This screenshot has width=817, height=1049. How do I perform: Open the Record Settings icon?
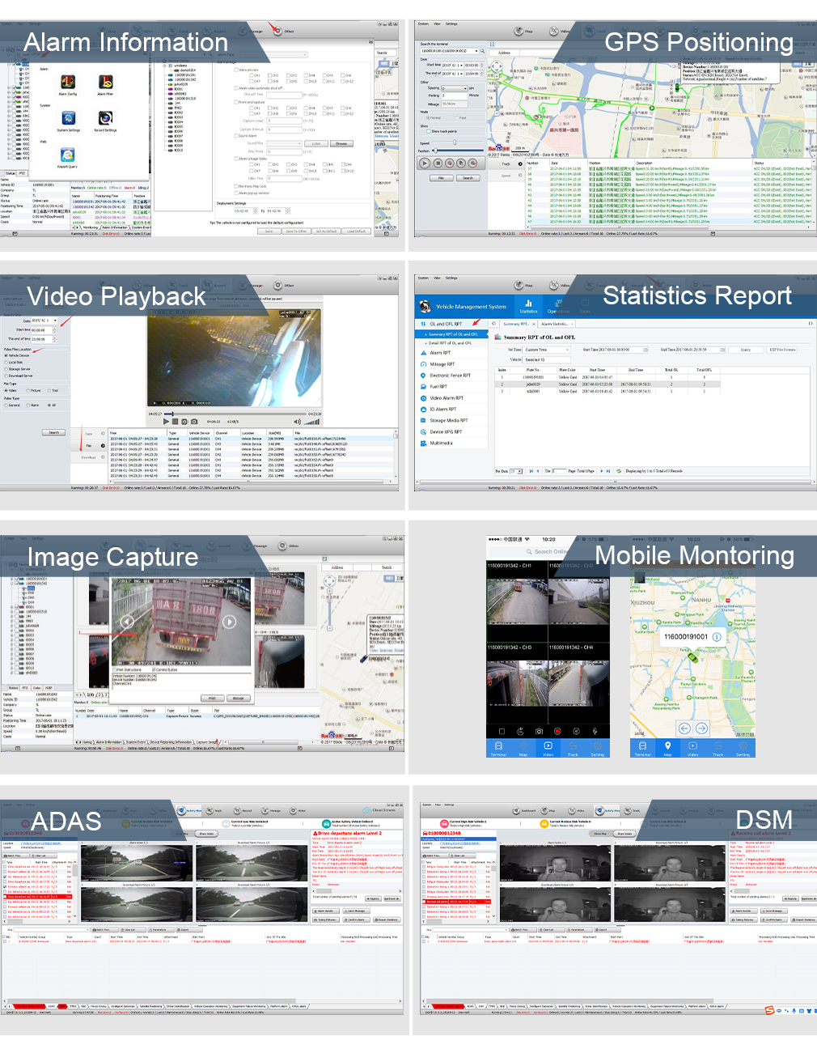[x=105, y=118]
